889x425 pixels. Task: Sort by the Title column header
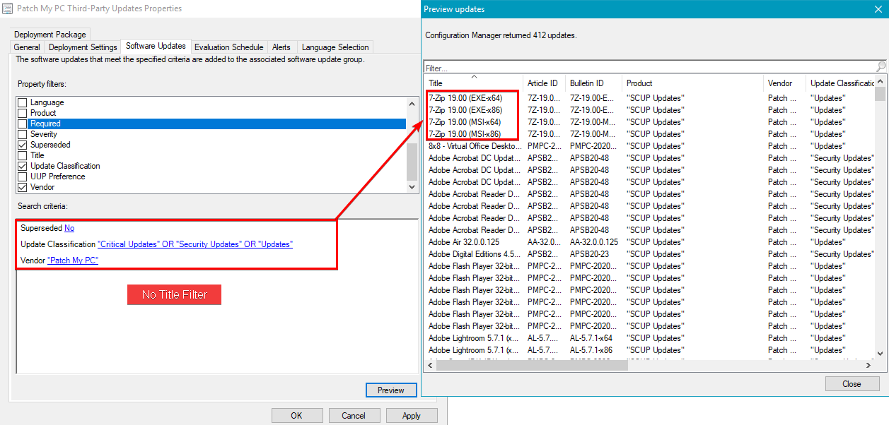[x=473, y=83]
